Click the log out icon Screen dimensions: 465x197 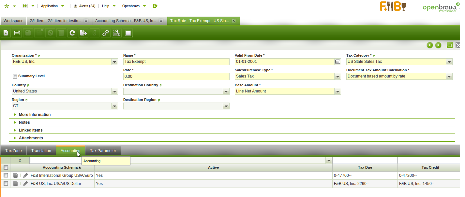tap(155, 6)
